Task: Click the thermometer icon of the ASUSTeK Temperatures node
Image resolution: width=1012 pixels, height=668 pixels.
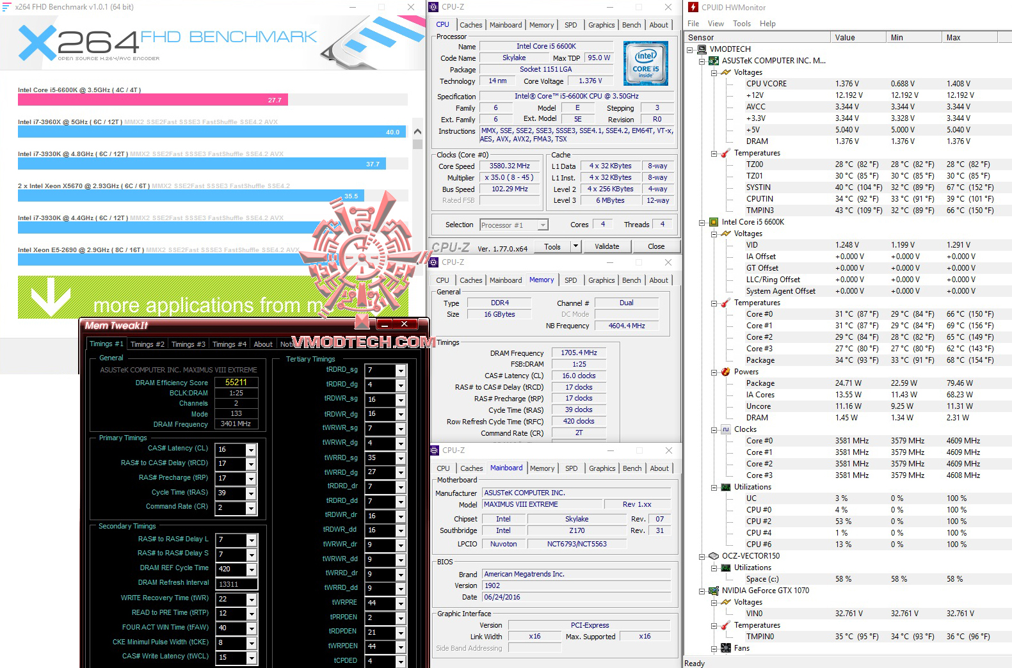Action: [x=726, y=153]
